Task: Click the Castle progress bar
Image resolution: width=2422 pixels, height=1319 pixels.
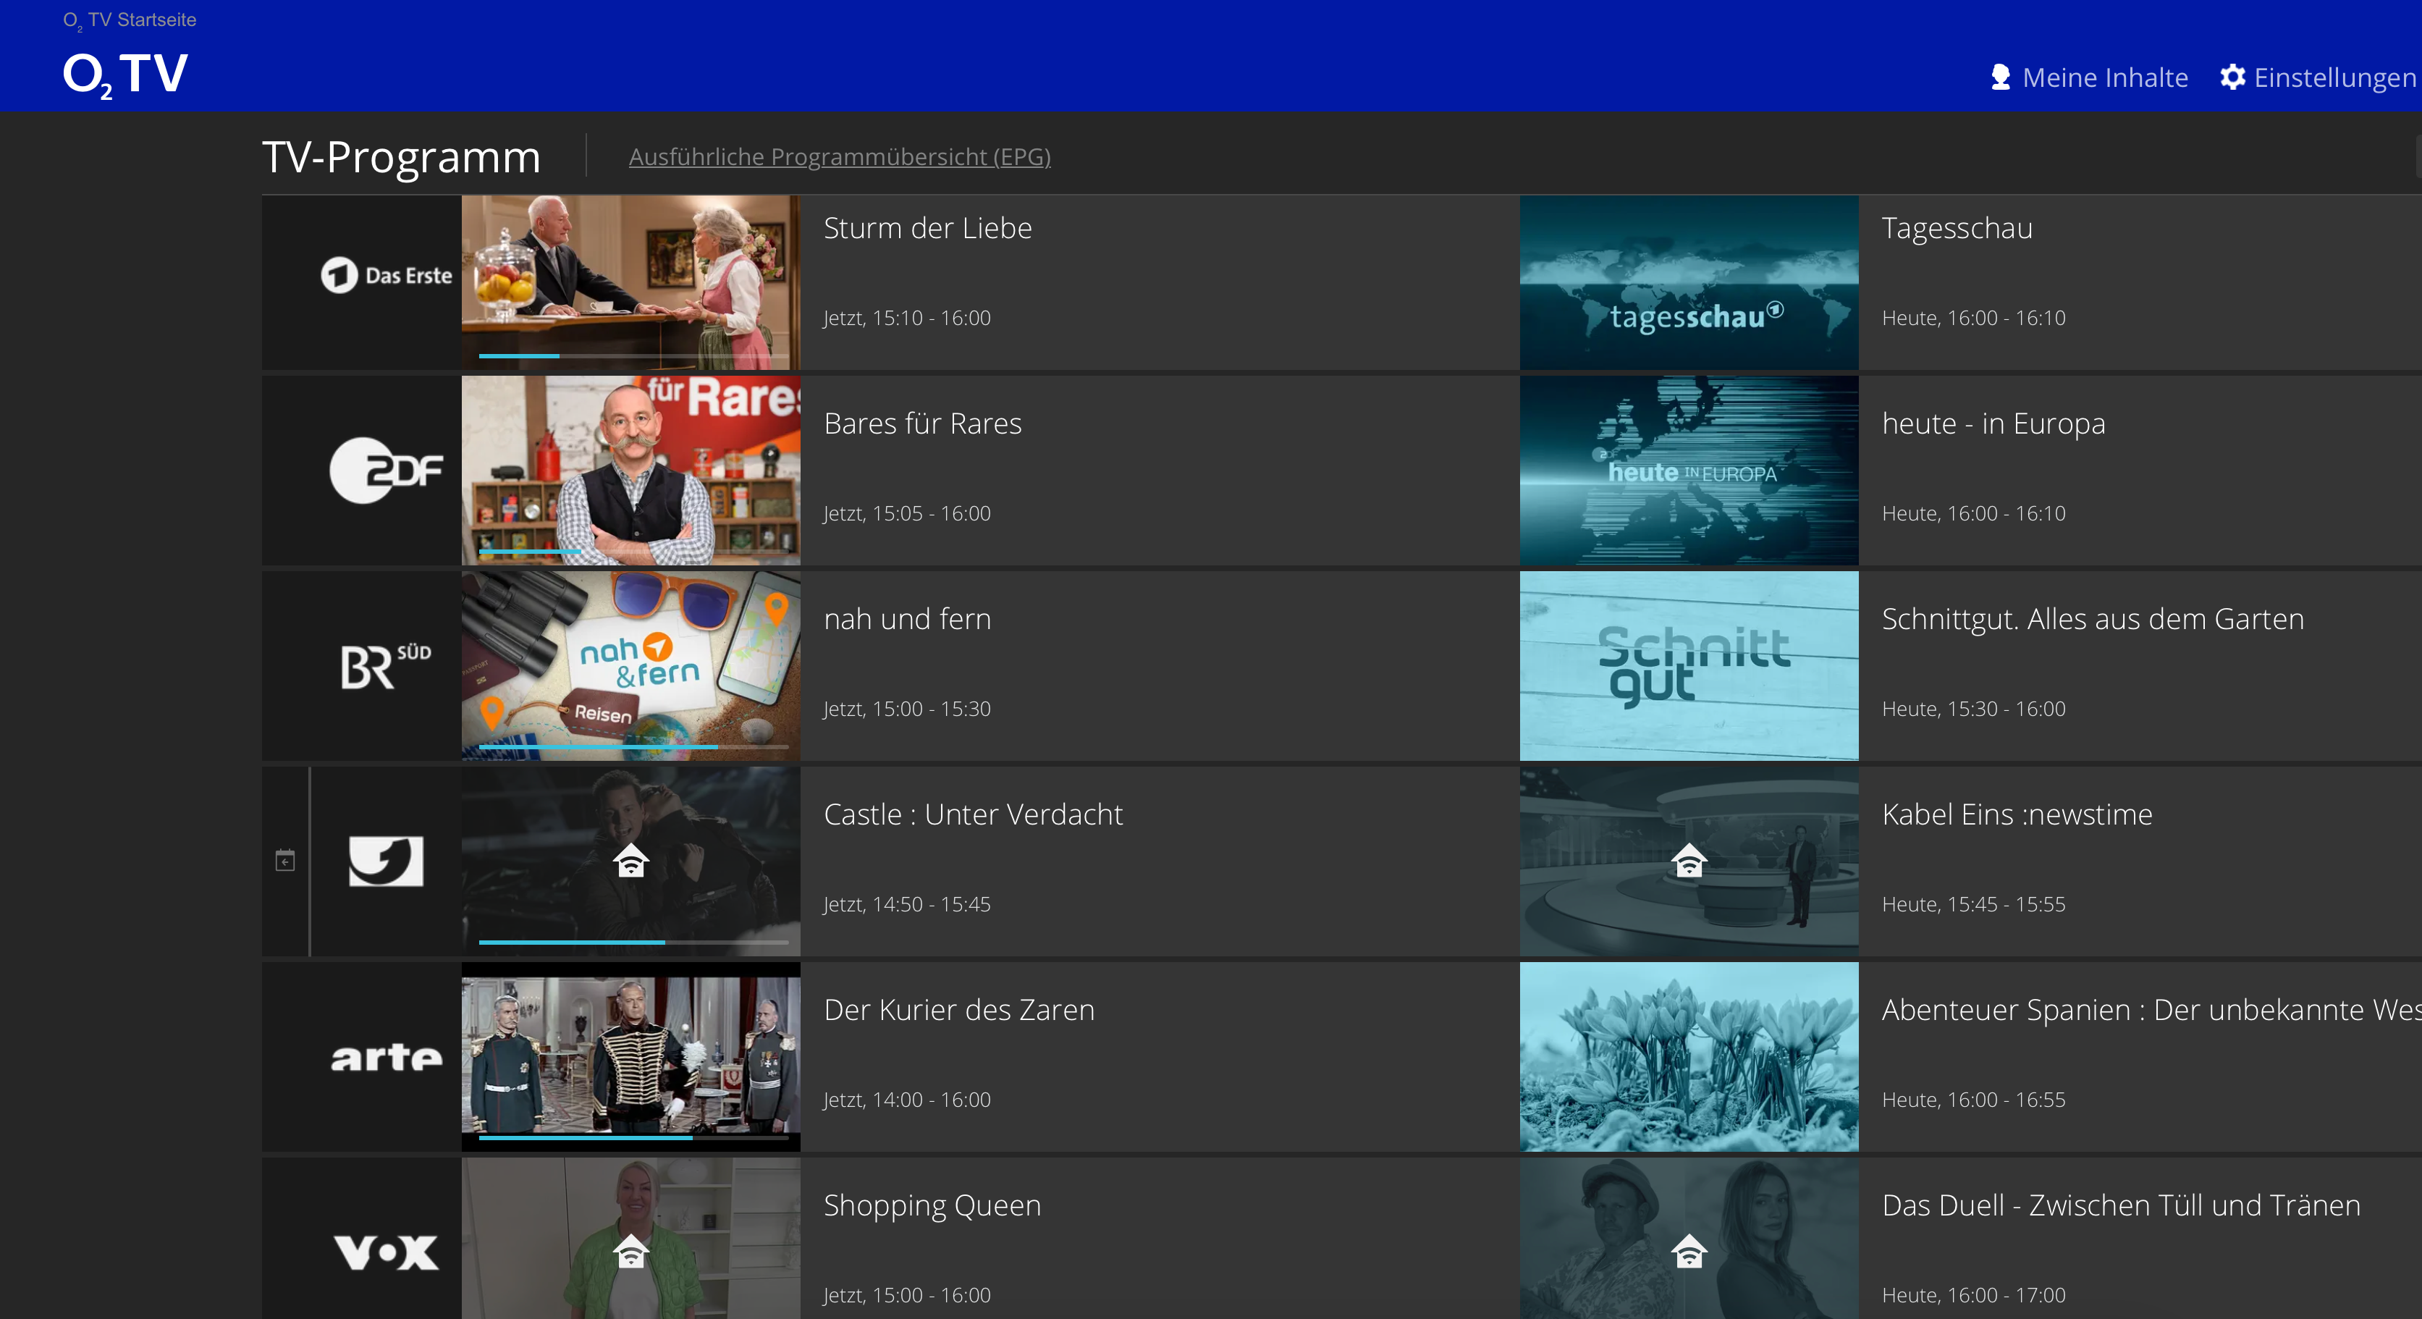Action: point(633,942)
